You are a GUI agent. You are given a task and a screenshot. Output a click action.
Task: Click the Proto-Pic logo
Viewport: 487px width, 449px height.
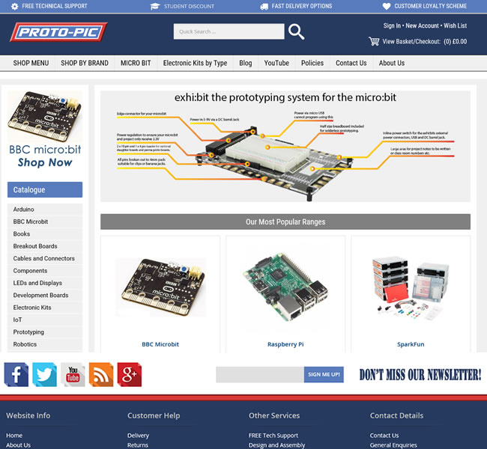(58, 32)
